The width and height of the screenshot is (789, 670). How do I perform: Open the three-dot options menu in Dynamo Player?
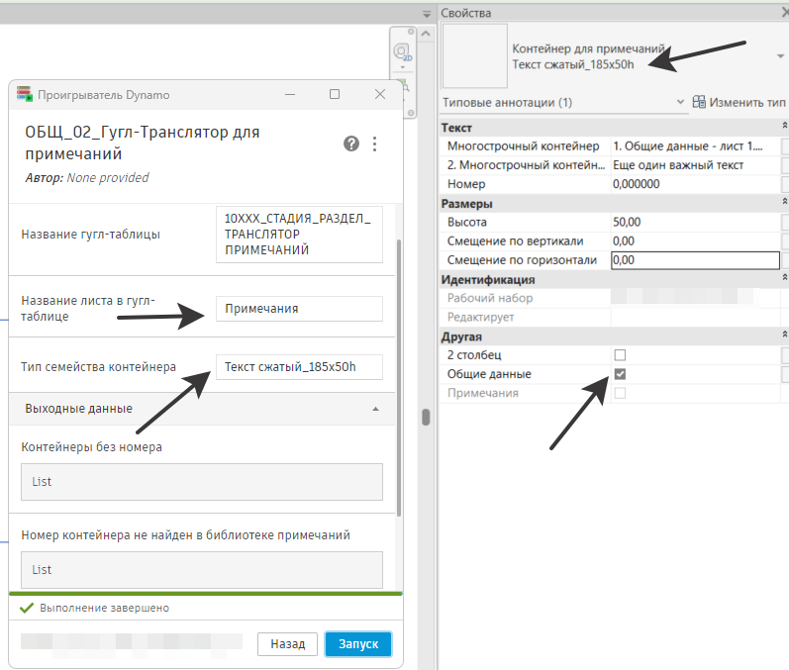click(374, 144)
